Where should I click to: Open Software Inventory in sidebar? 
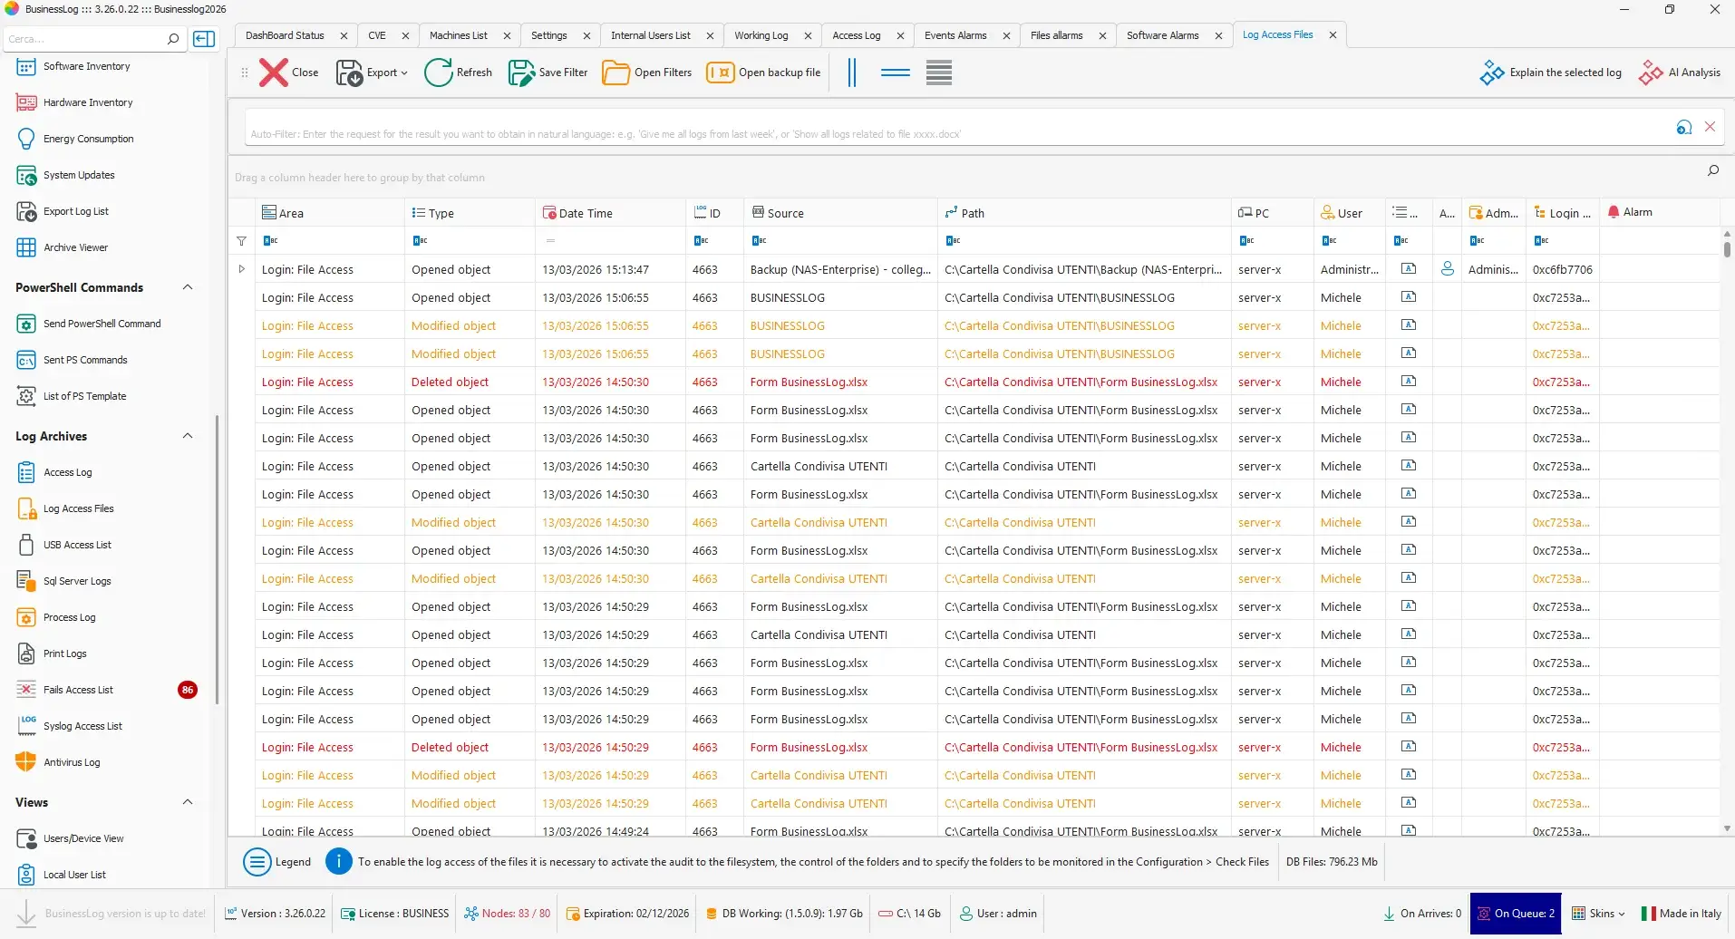[x=87, y=66]
